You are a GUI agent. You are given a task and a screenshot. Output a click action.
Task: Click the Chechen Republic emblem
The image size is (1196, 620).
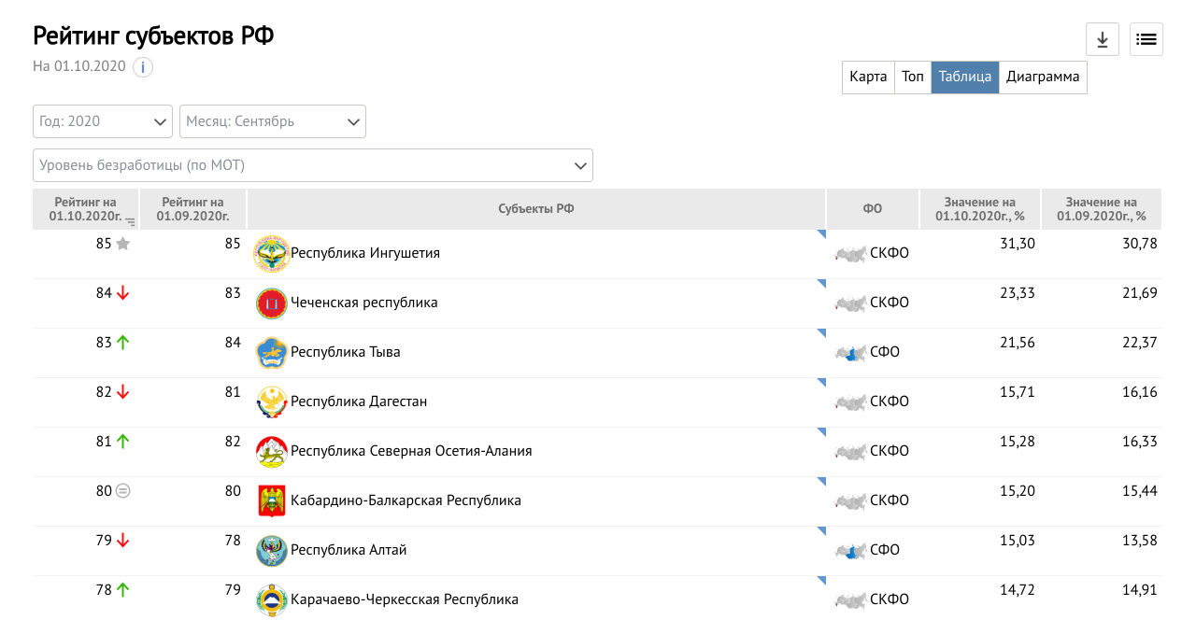[272, 303]
